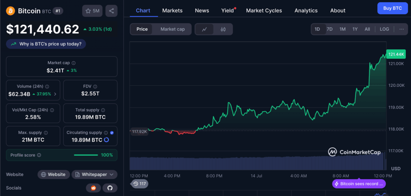Click the Market cap info icon

pyautogui.click(x=73, y=63)
